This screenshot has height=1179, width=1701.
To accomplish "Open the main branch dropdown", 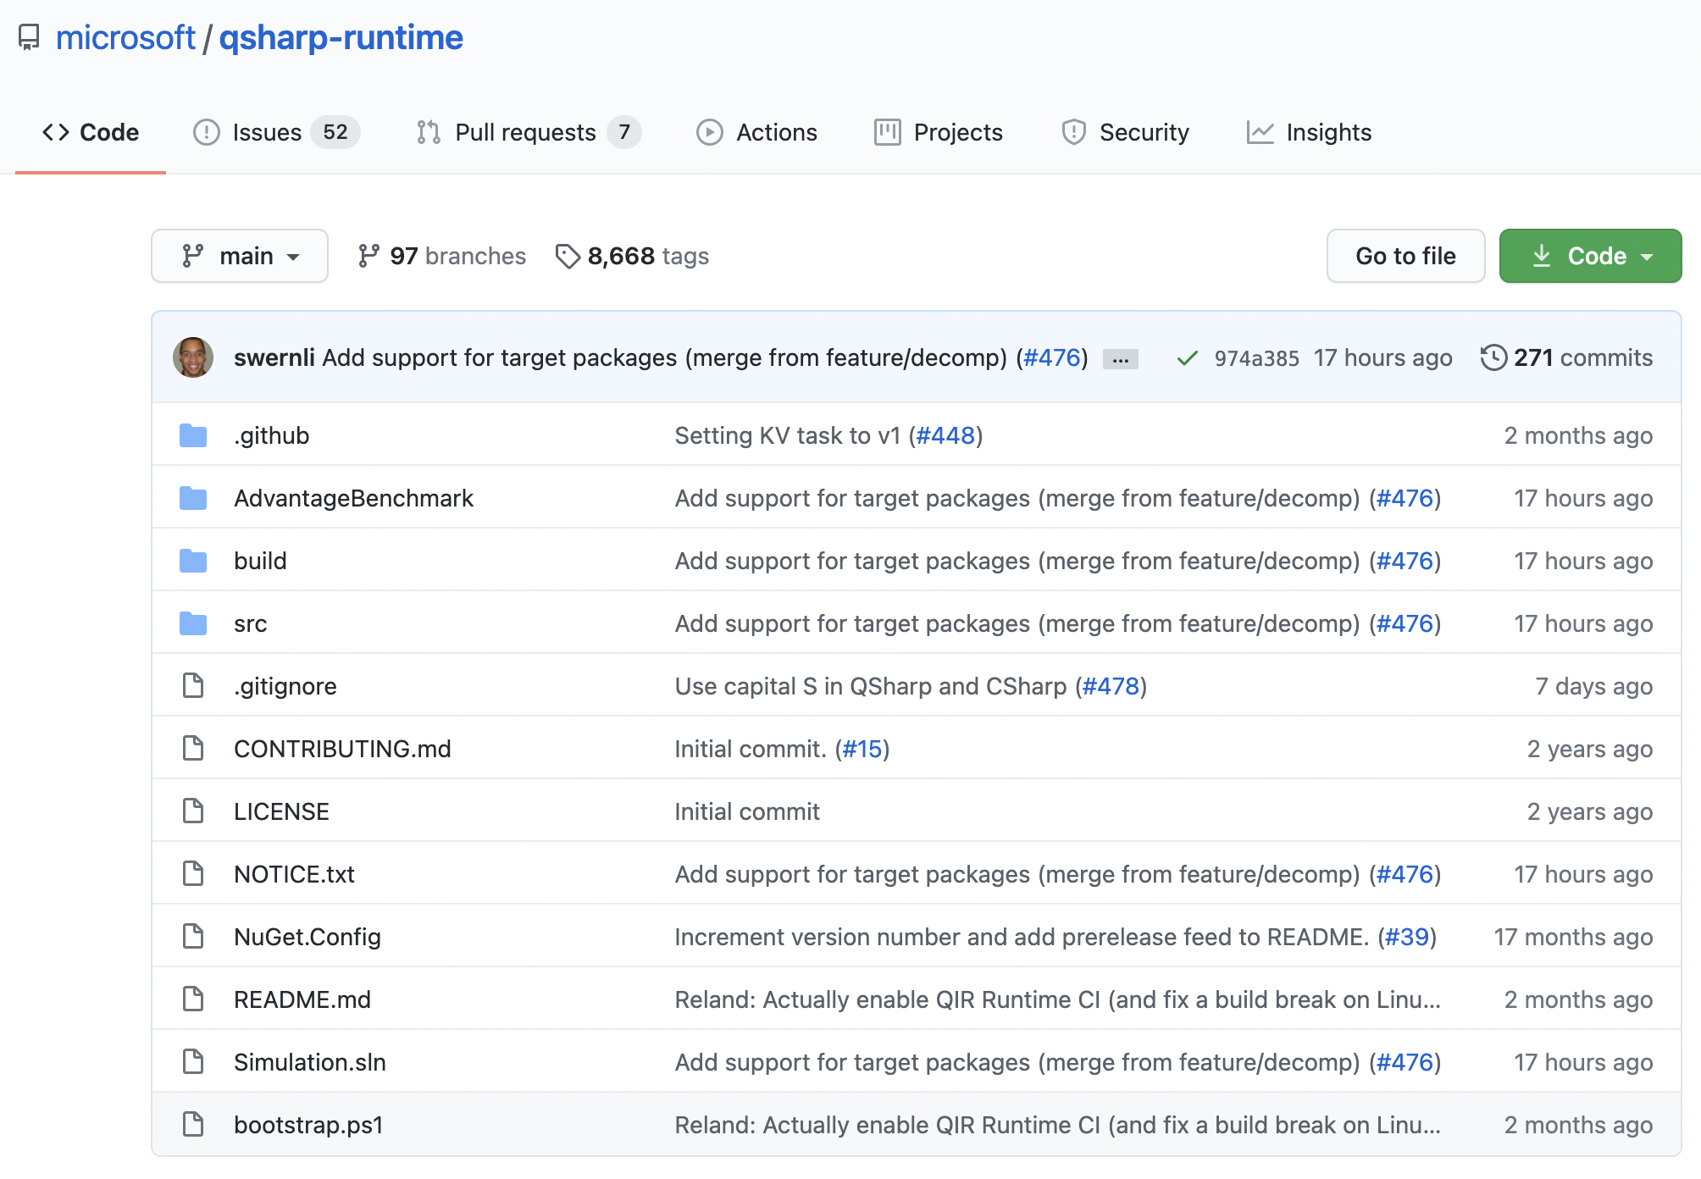I will tap(240, 256).
